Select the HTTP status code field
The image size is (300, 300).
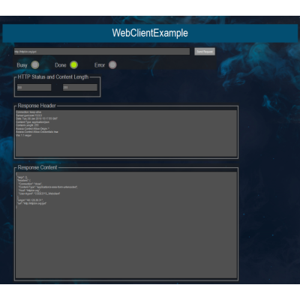point(34,88)
